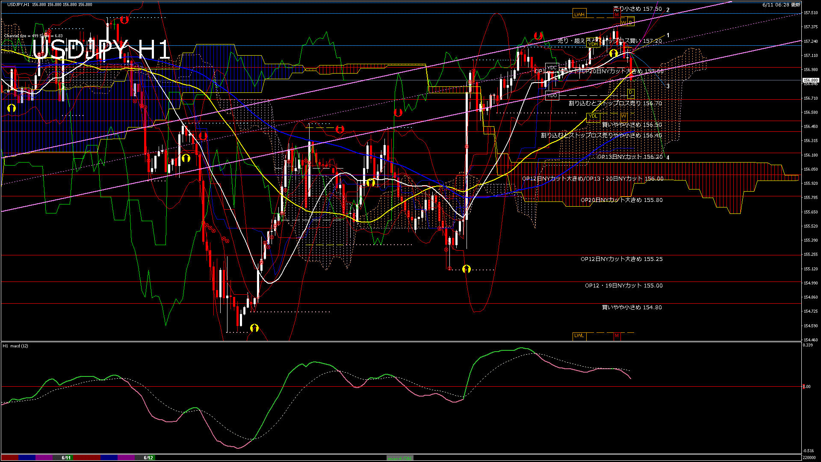This screenshot has height=462, width=821.
Task: Click the 6/11 06:28 更新 timestamp
Action: tap(781, 5)
